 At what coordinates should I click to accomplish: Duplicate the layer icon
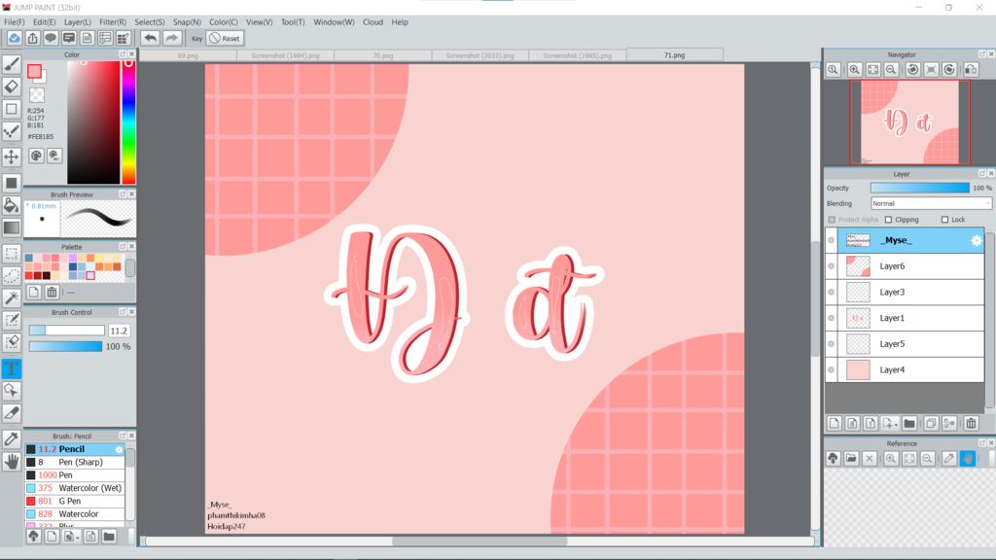point(931,424)
